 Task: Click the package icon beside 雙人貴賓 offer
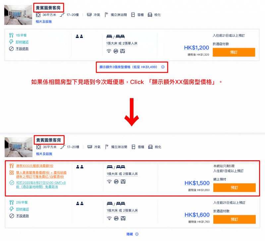(12, 173)
